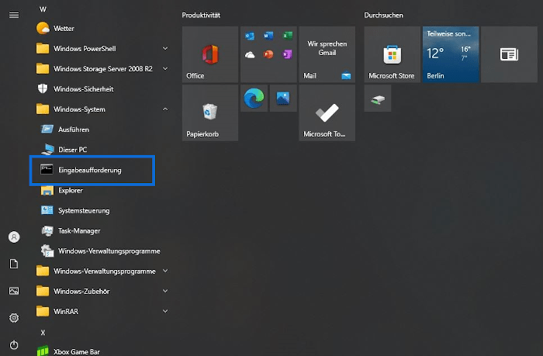
Task: Open the Mail tile
Action: tap(327, 54)
